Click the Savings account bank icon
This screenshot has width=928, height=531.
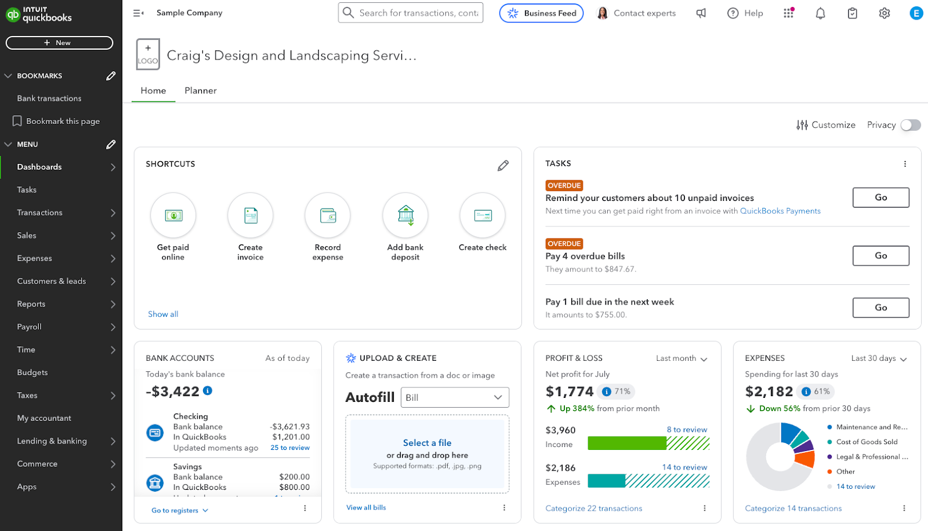pos(155,482)
